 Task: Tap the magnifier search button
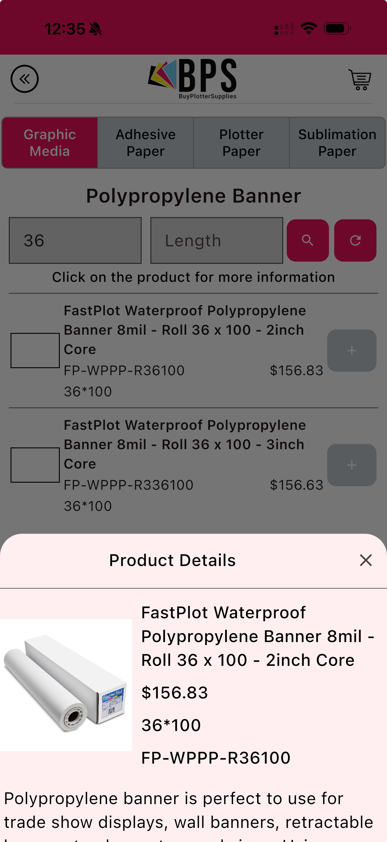coord(307,240)
